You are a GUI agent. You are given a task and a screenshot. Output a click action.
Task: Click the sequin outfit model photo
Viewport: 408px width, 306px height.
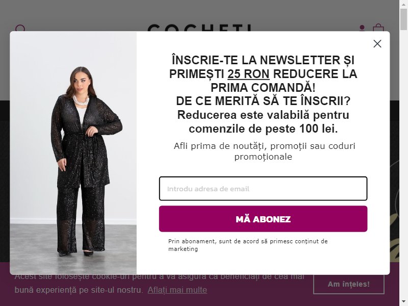pos(73,153)
